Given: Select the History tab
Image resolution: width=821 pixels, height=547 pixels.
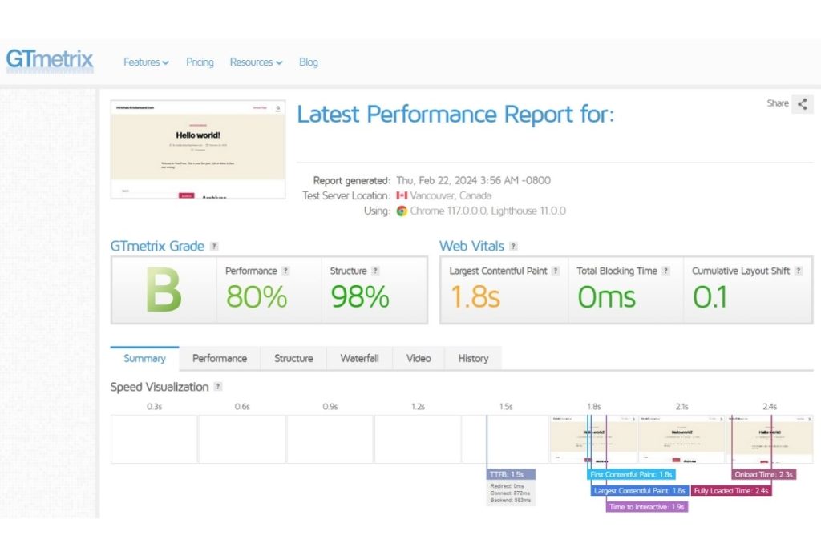Looking at the screenshot, I should click(x=473, y=359).
